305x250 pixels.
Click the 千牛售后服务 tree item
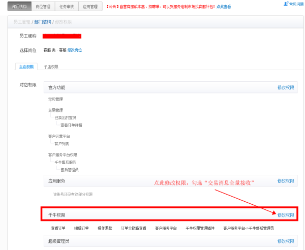coord(66,162)
